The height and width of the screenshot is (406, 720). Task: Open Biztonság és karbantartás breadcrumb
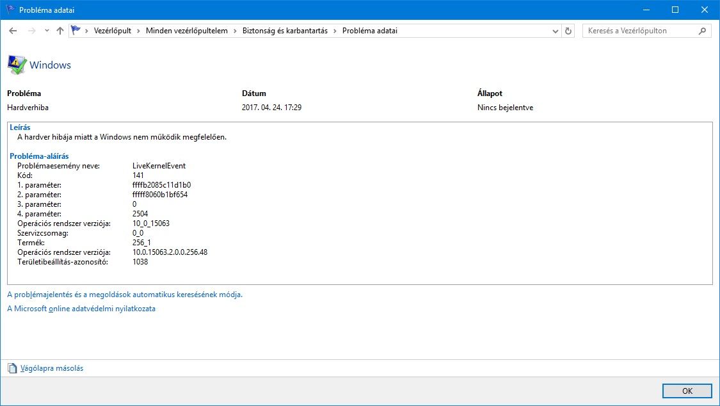pyautogui.click(x=285, y=31)
